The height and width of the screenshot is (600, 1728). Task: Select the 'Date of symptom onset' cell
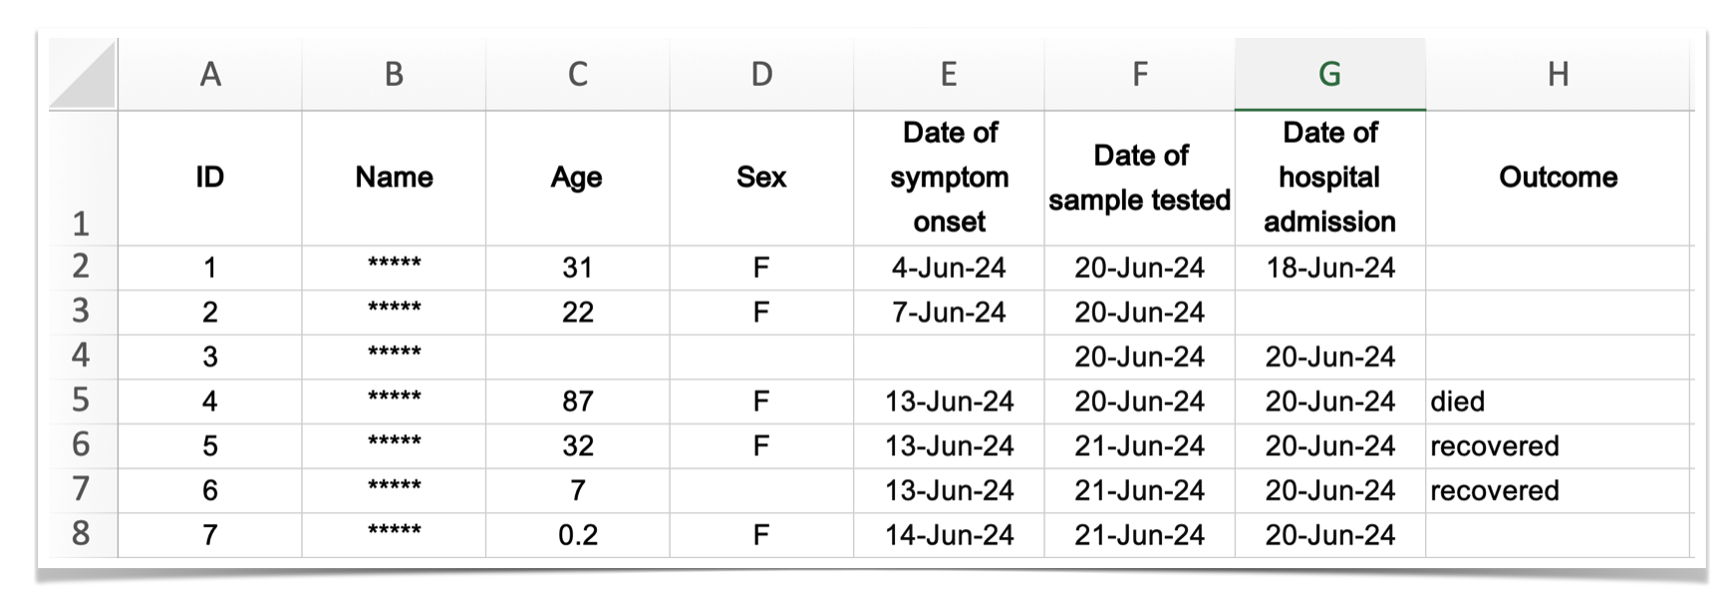tap(949, 177)
